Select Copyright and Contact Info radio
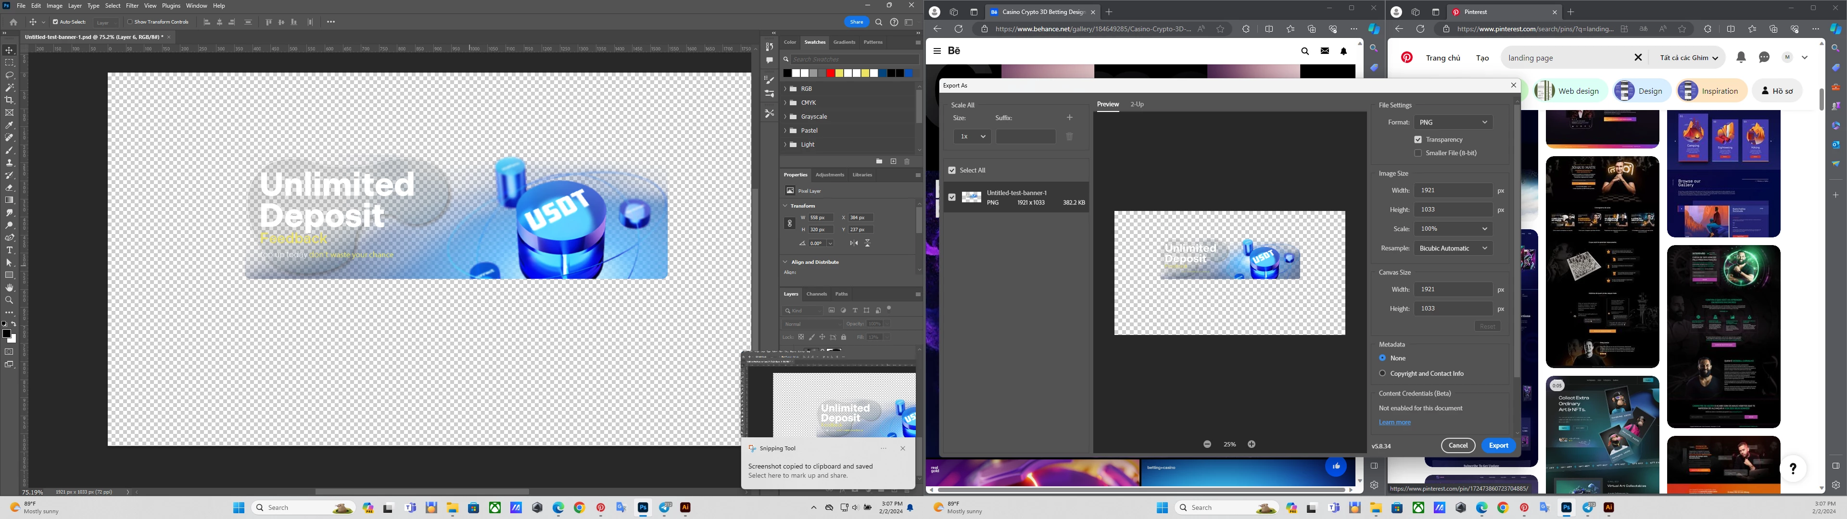1847x519 pixels. [x=1382, y=373]
